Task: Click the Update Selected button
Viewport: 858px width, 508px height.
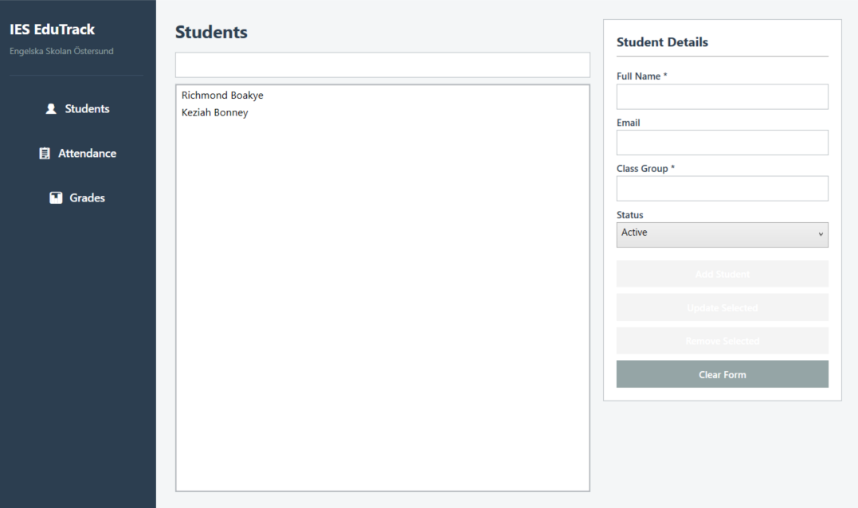Action: tap(723, 307)
